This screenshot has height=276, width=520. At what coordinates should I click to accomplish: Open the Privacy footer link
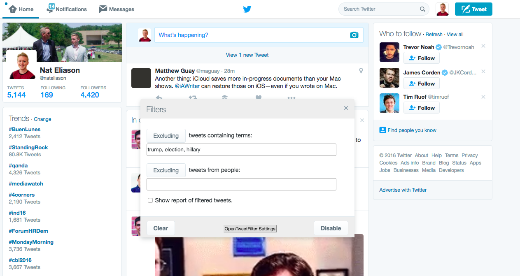click(470, 155)
